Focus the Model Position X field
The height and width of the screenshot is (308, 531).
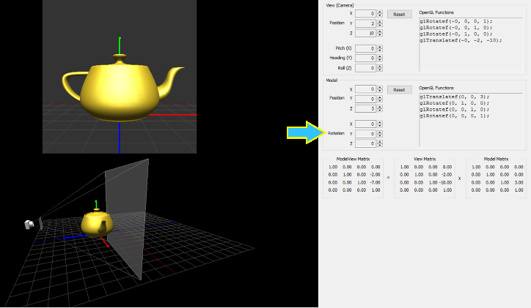(x=365, y=89)
